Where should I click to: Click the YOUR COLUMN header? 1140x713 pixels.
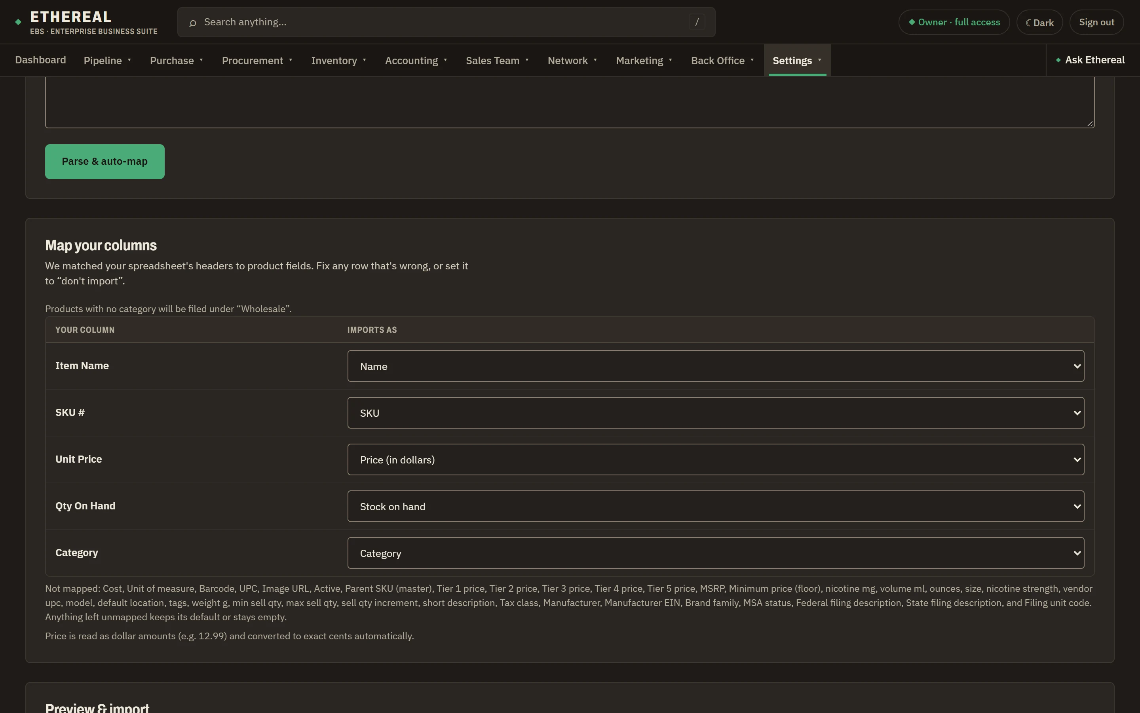pos(85,330)
